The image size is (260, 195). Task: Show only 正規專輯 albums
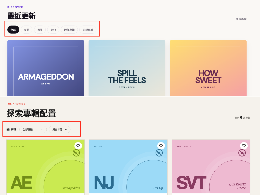pyautogui.click(x=88, y=30)
